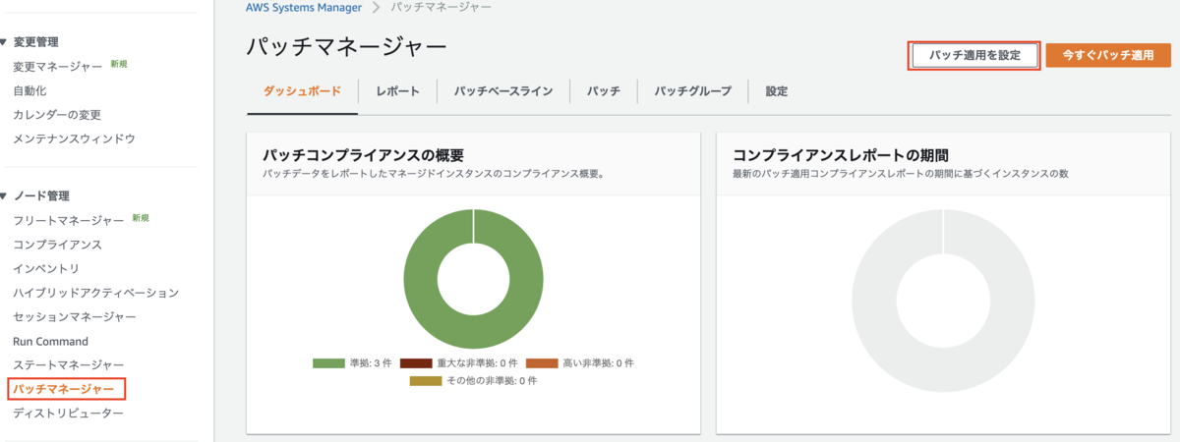The height and width of the screenshot is (442, 1180).
Task: Go to the 設定 tab
Action: tap(776, 91)
